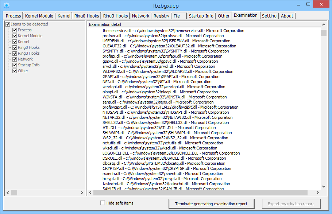
Task: Uncheck the Startup Info checkbox in tree
Action: (x=15, y=65)
